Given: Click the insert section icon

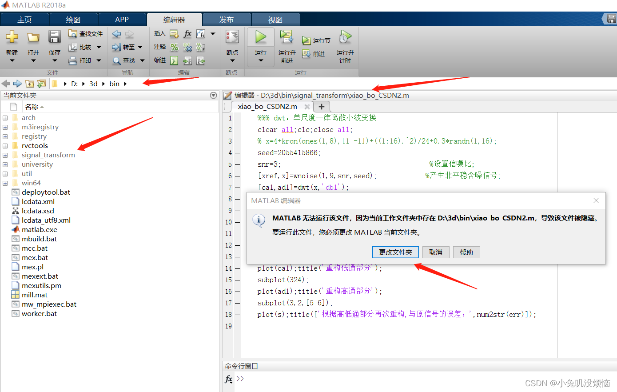Looking at the screenshot, I should click(174, 34).
